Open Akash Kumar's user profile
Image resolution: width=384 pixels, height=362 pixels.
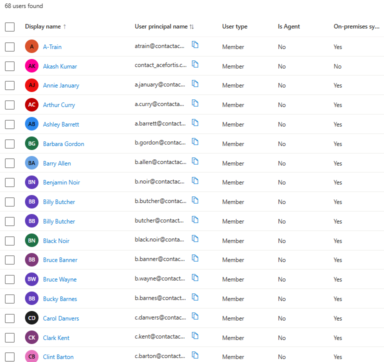tap(60, 66)
